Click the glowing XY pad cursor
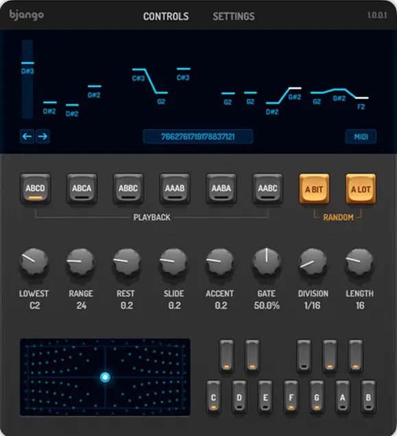The width and height of the screenshot is (397, 436). [105, 377]
